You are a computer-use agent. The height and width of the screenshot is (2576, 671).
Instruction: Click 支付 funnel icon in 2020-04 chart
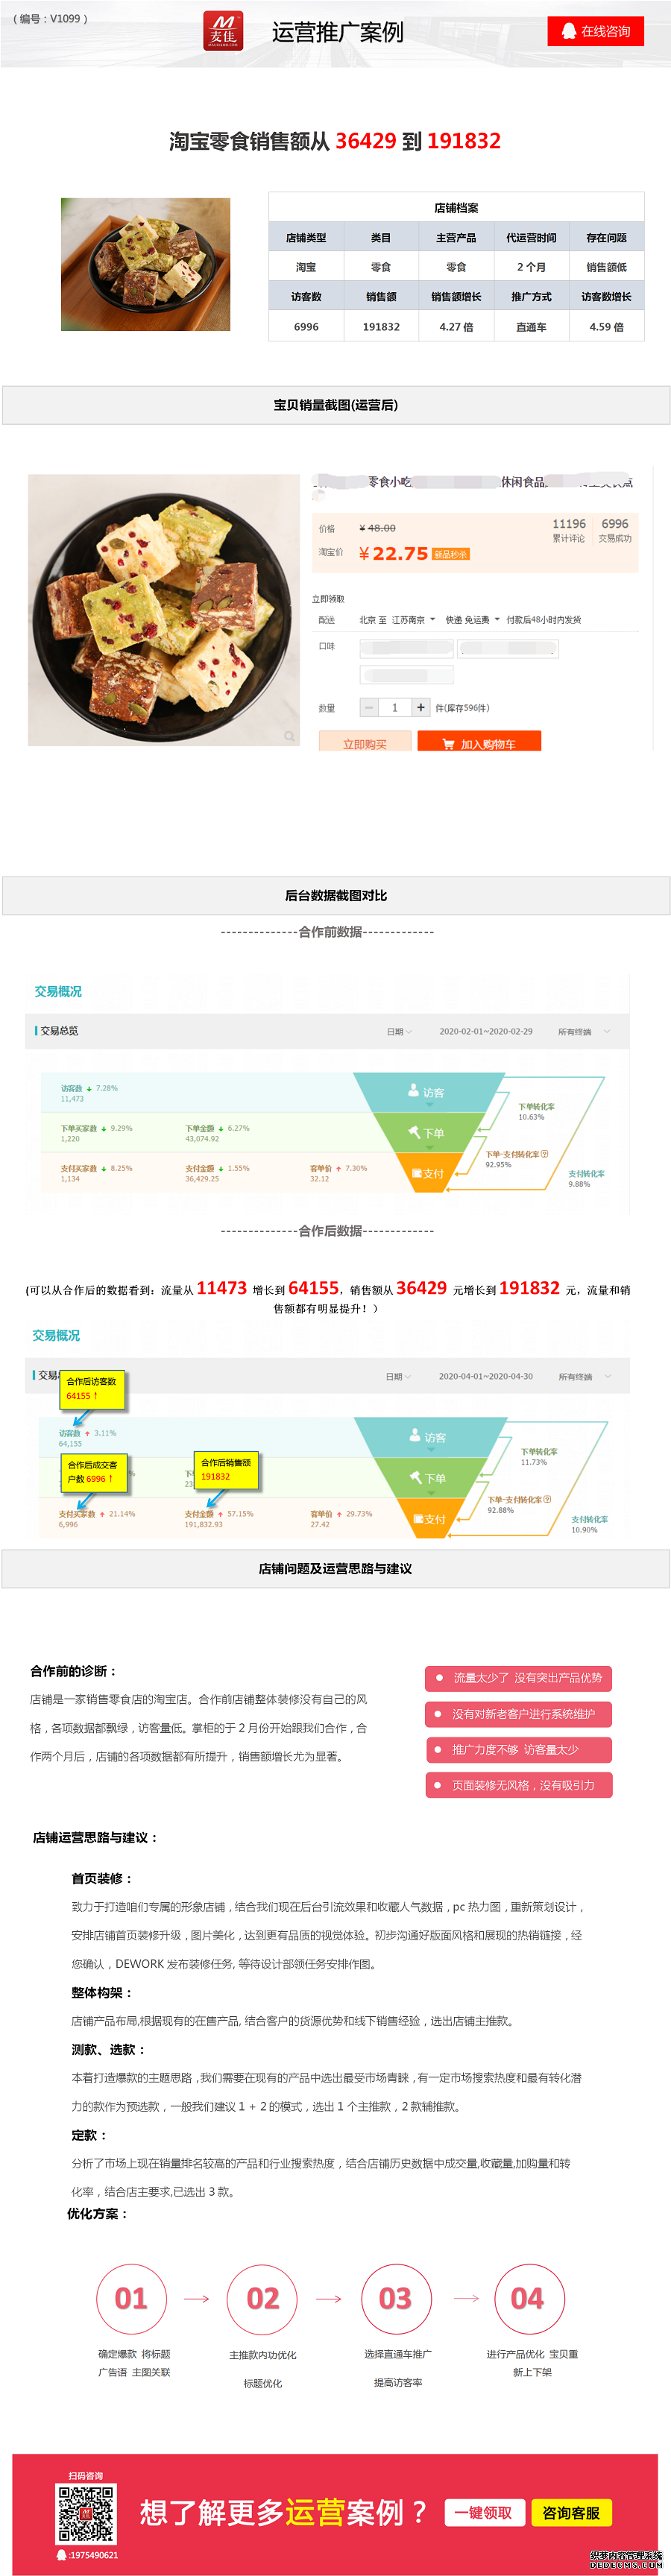(417, 1518)
